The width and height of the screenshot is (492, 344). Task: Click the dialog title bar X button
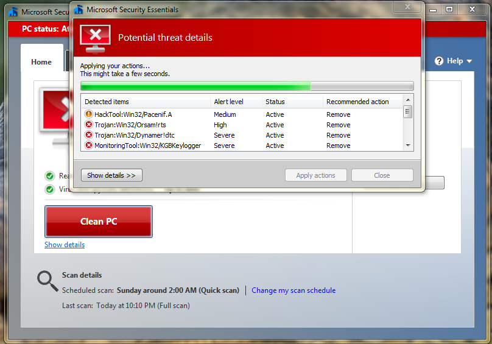tap(407, 7)
